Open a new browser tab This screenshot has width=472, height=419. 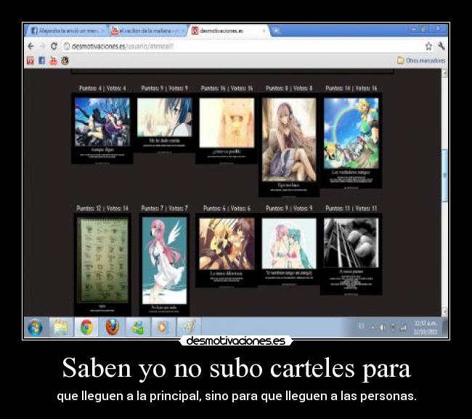(276, 31)
